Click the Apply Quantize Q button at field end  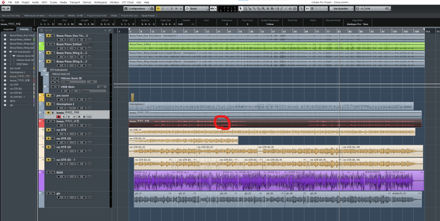(386, 9)
